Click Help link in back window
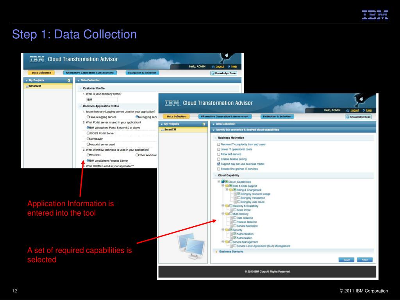The height and width of the screenshot is (300, 400). coord(234,66)
